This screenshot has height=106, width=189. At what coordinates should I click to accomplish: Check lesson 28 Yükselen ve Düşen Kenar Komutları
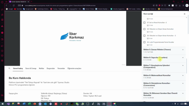[x=144, y=29]
